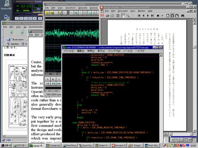The height and width of the screenshot is (148, 198).
Task: Click the Play button in Winamp
Action: point(21,18)
